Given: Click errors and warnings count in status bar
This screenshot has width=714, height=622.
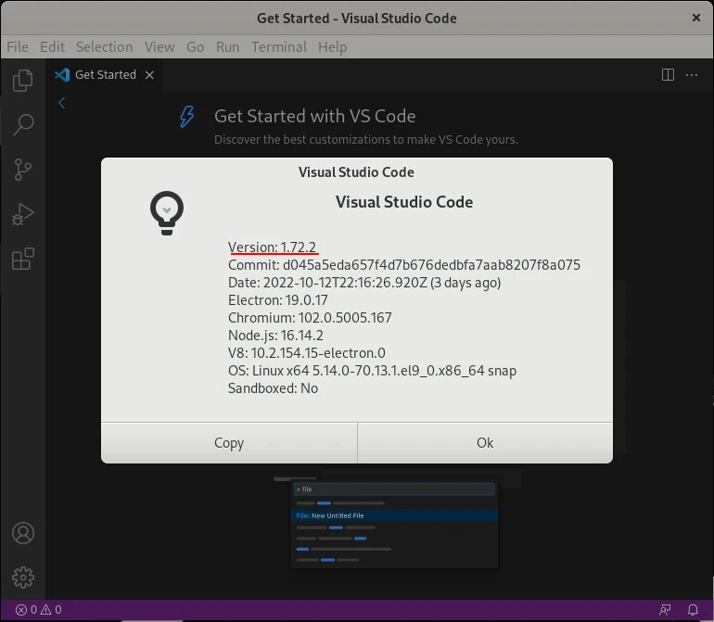Looking at the screenshot, I should pos(38,610).
